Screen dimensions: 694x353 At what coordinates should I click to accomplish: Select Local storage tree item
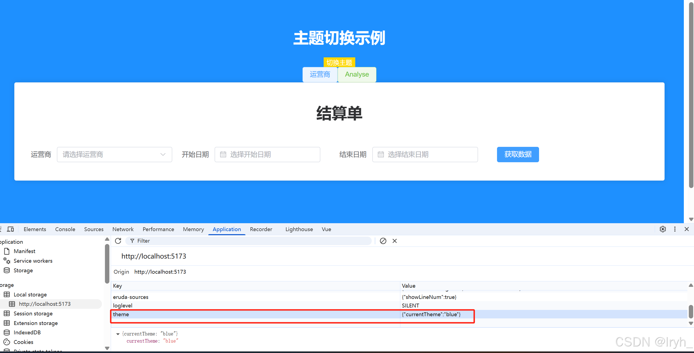point(30,295)
